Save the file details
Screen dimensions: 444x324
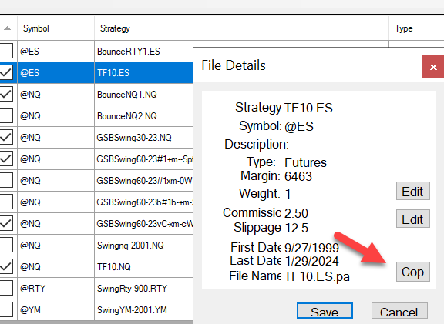325,311
